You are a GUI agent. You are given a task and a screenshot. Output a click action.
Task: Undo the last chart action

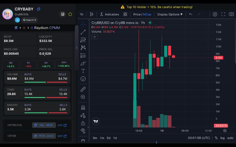point(191,14)
